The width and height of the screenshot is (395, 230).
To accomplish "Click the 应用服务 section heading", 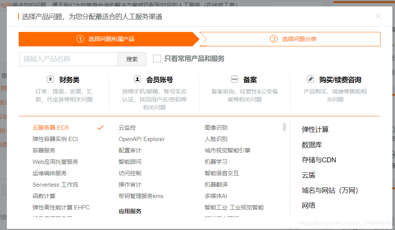I will (130, 211).
